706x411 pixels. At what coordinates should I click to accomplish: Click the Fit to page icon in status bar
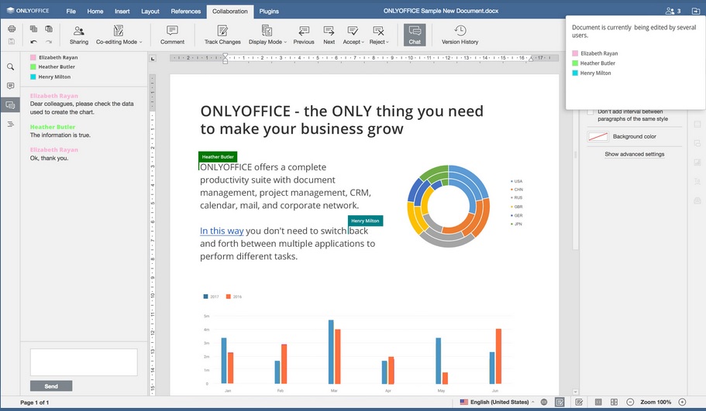598,402
